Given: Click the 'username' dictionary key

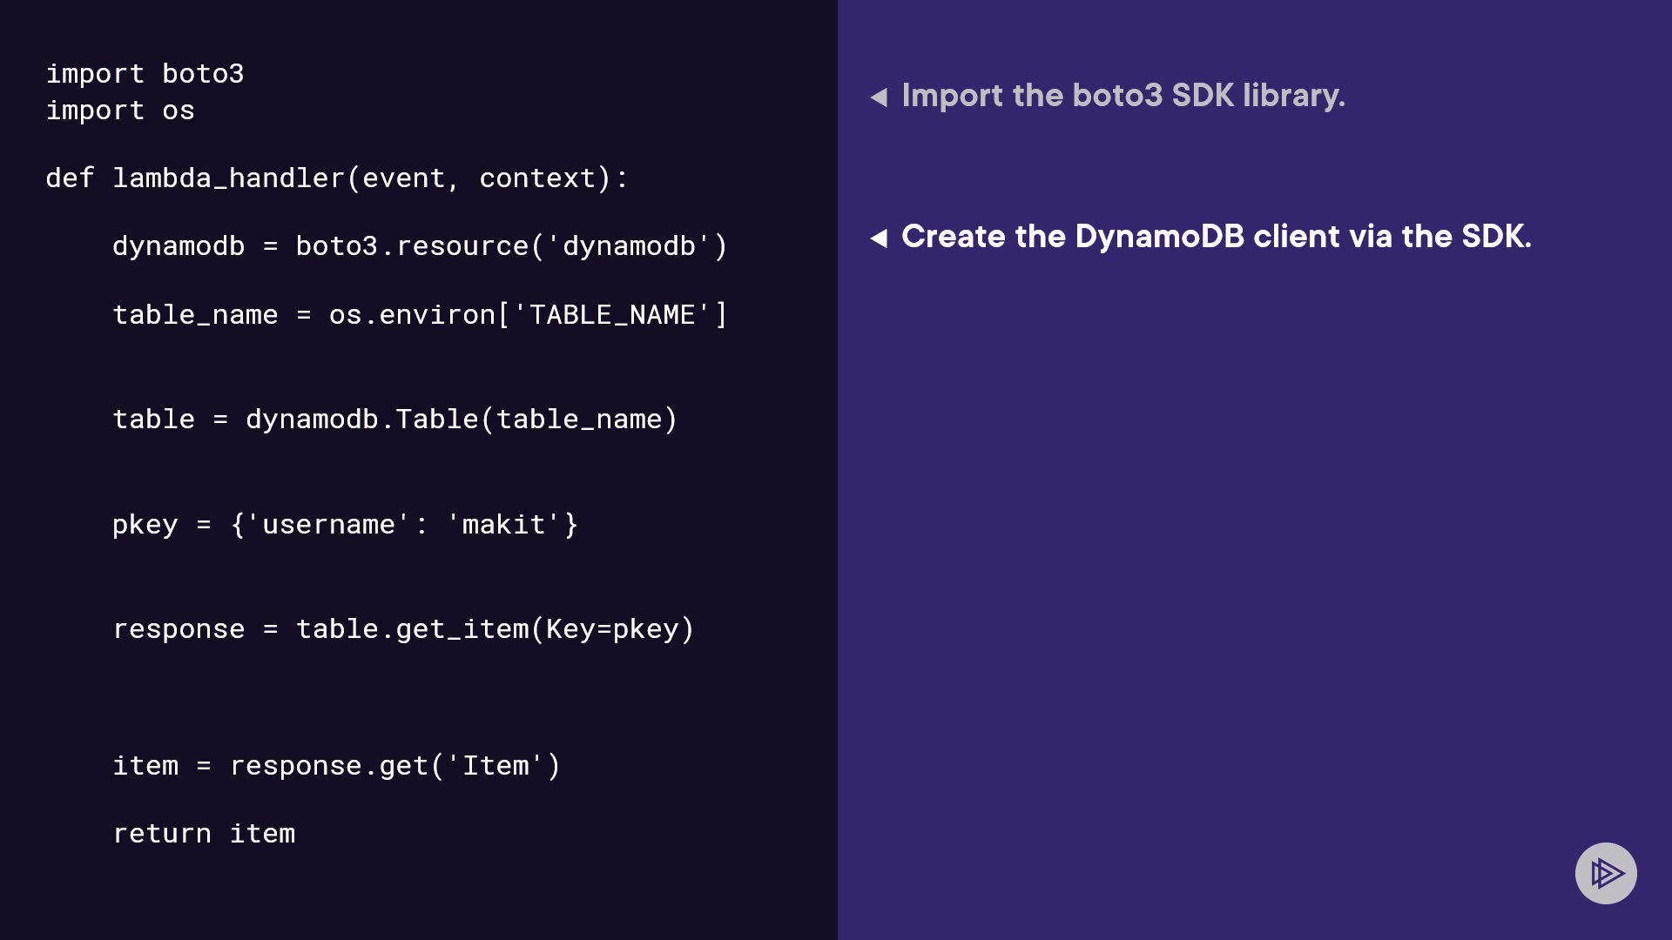Looking at the screenshot, I should pos(328,525).
